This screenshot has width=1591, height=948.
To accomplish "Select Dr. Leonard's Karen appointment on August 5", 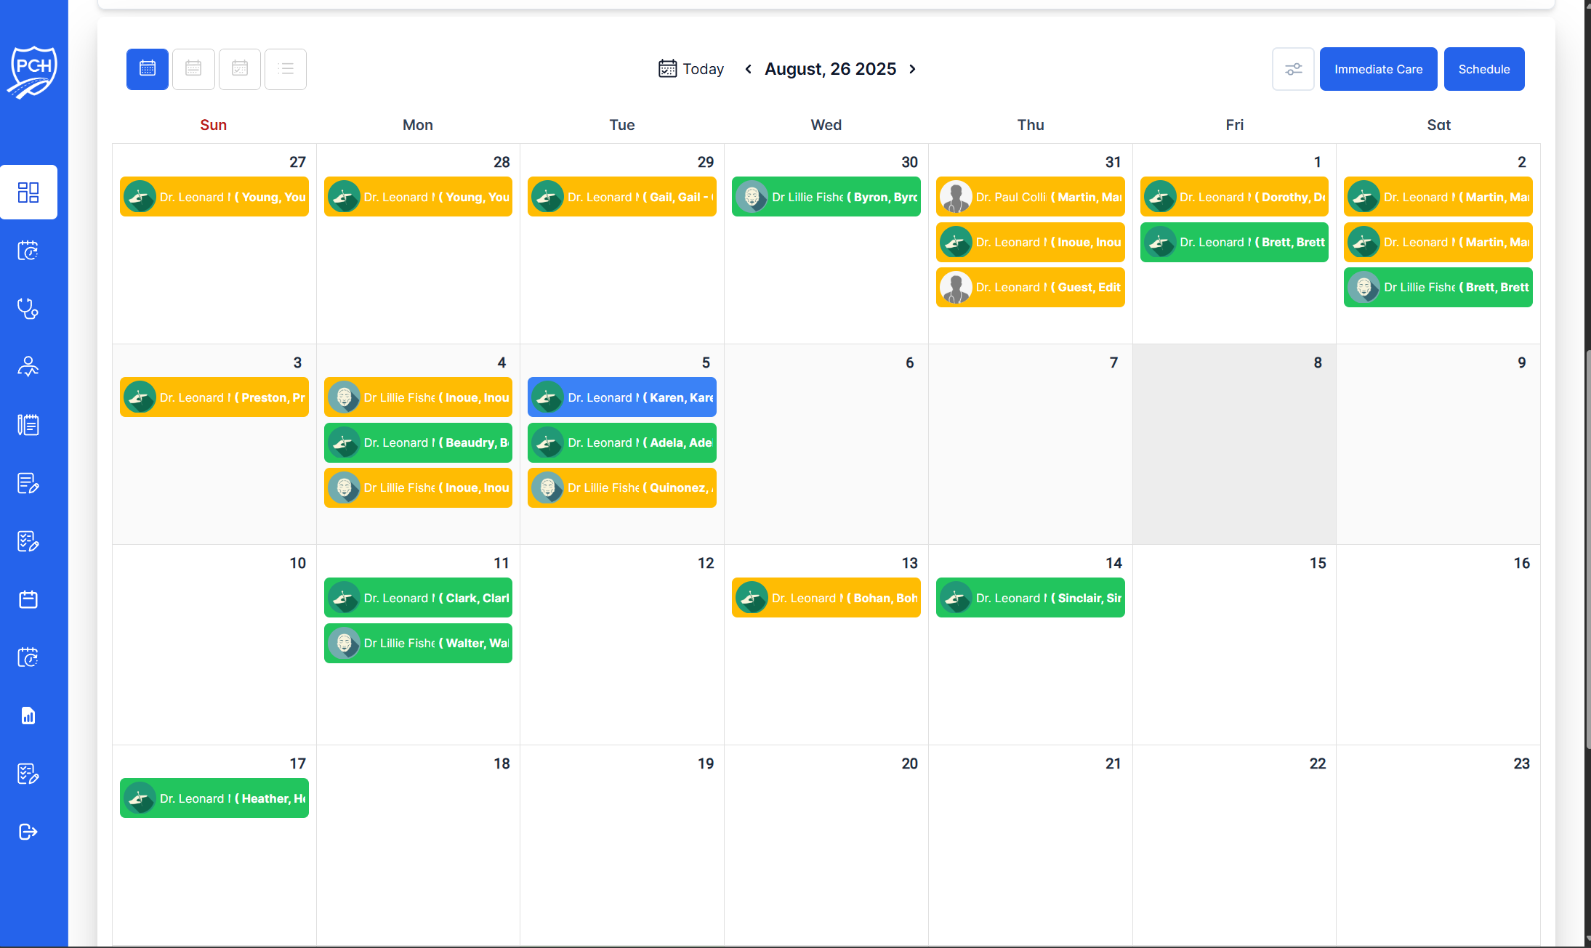I will (621, 397).
